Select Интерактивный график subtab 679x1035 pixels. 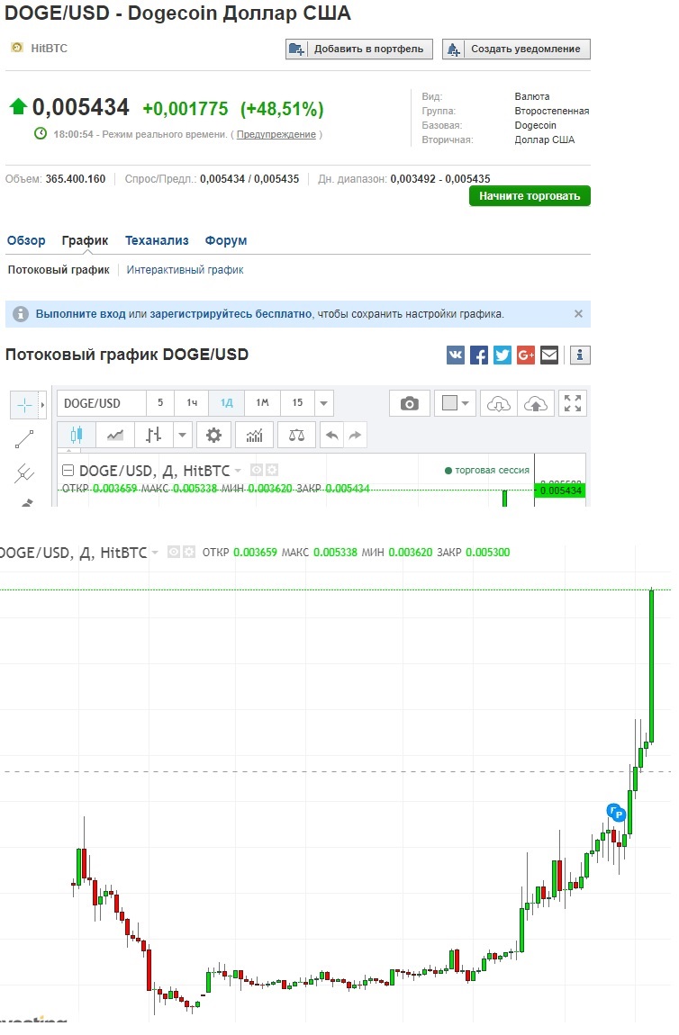click(185, 270)
